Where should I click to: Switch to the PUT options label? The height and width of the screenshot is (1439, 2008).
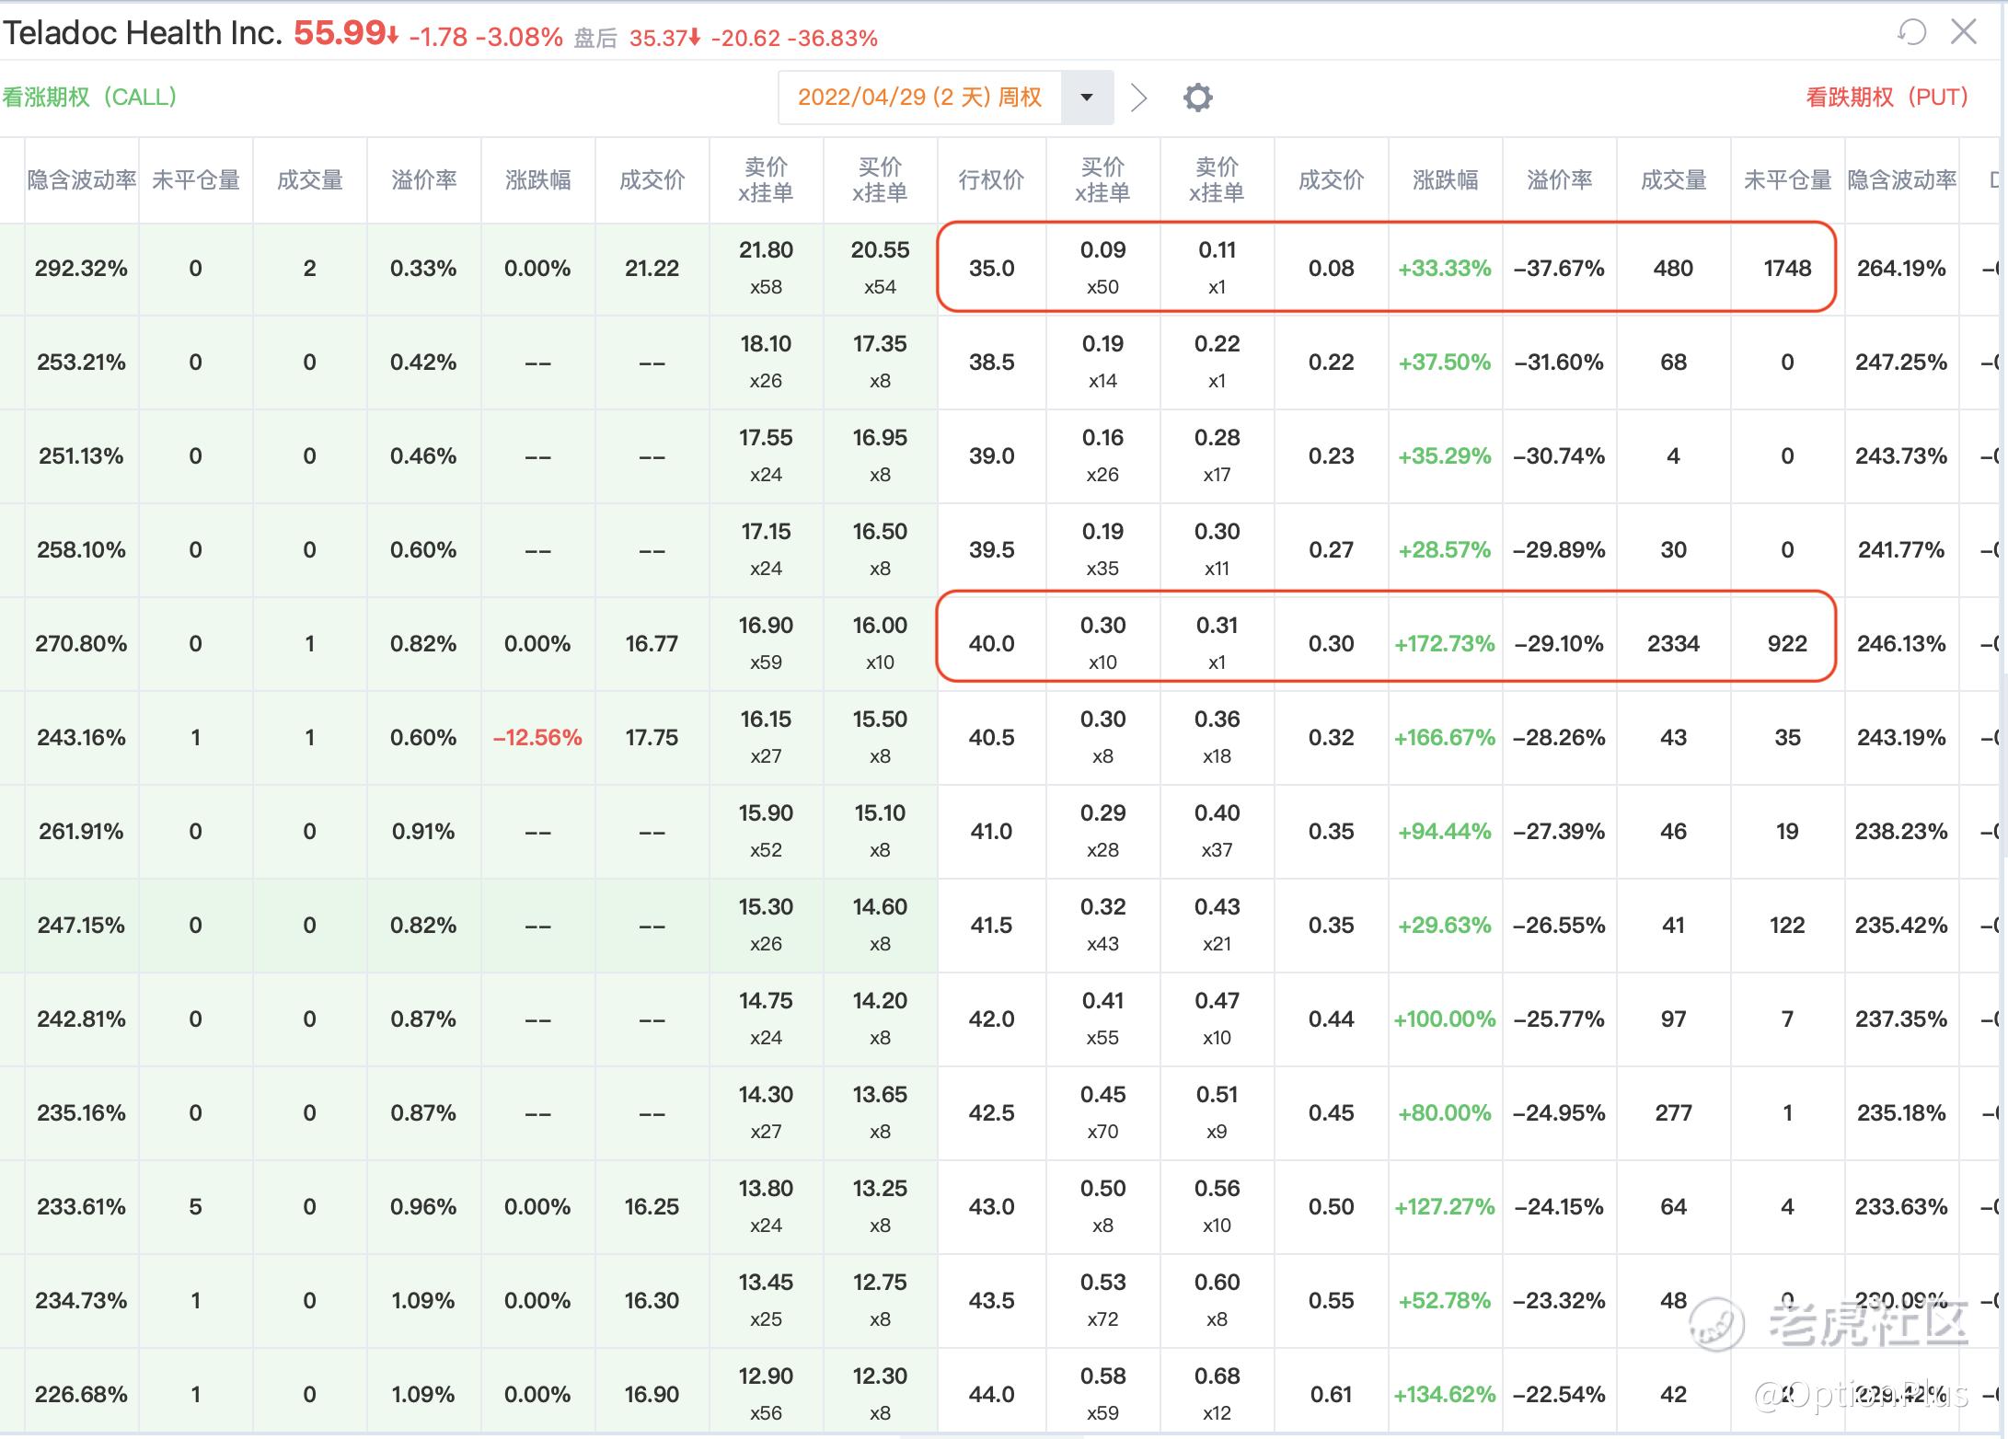click(x=1887, y=98)
